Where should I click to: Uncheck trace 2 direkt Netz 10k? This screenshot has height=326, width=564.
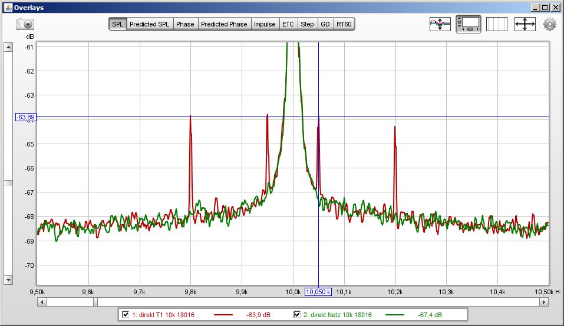[x=297, y=314]
